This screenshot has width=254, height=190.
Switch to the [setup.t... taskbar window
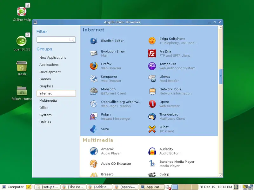(47, 187)
